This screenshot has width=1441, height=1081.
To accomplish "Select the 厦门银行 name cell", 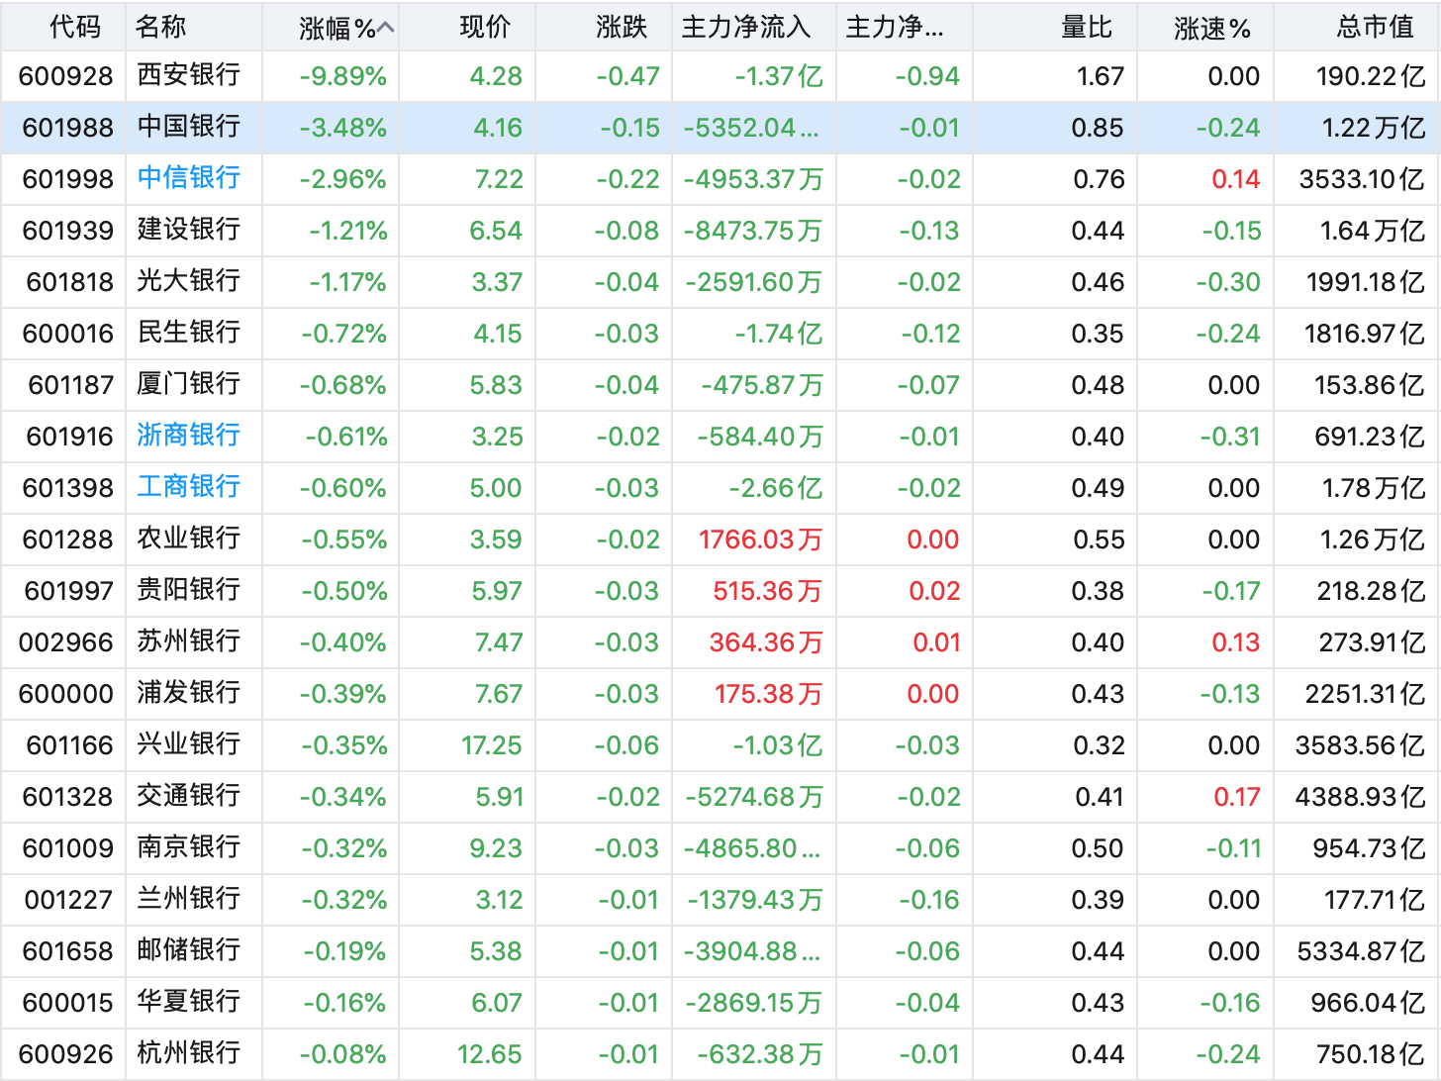I will [x=188, y=384].
